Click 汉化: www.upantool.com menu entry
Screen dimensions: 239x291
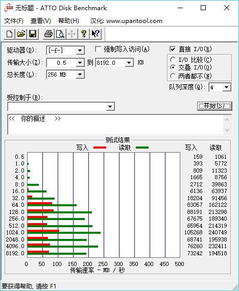126,21
